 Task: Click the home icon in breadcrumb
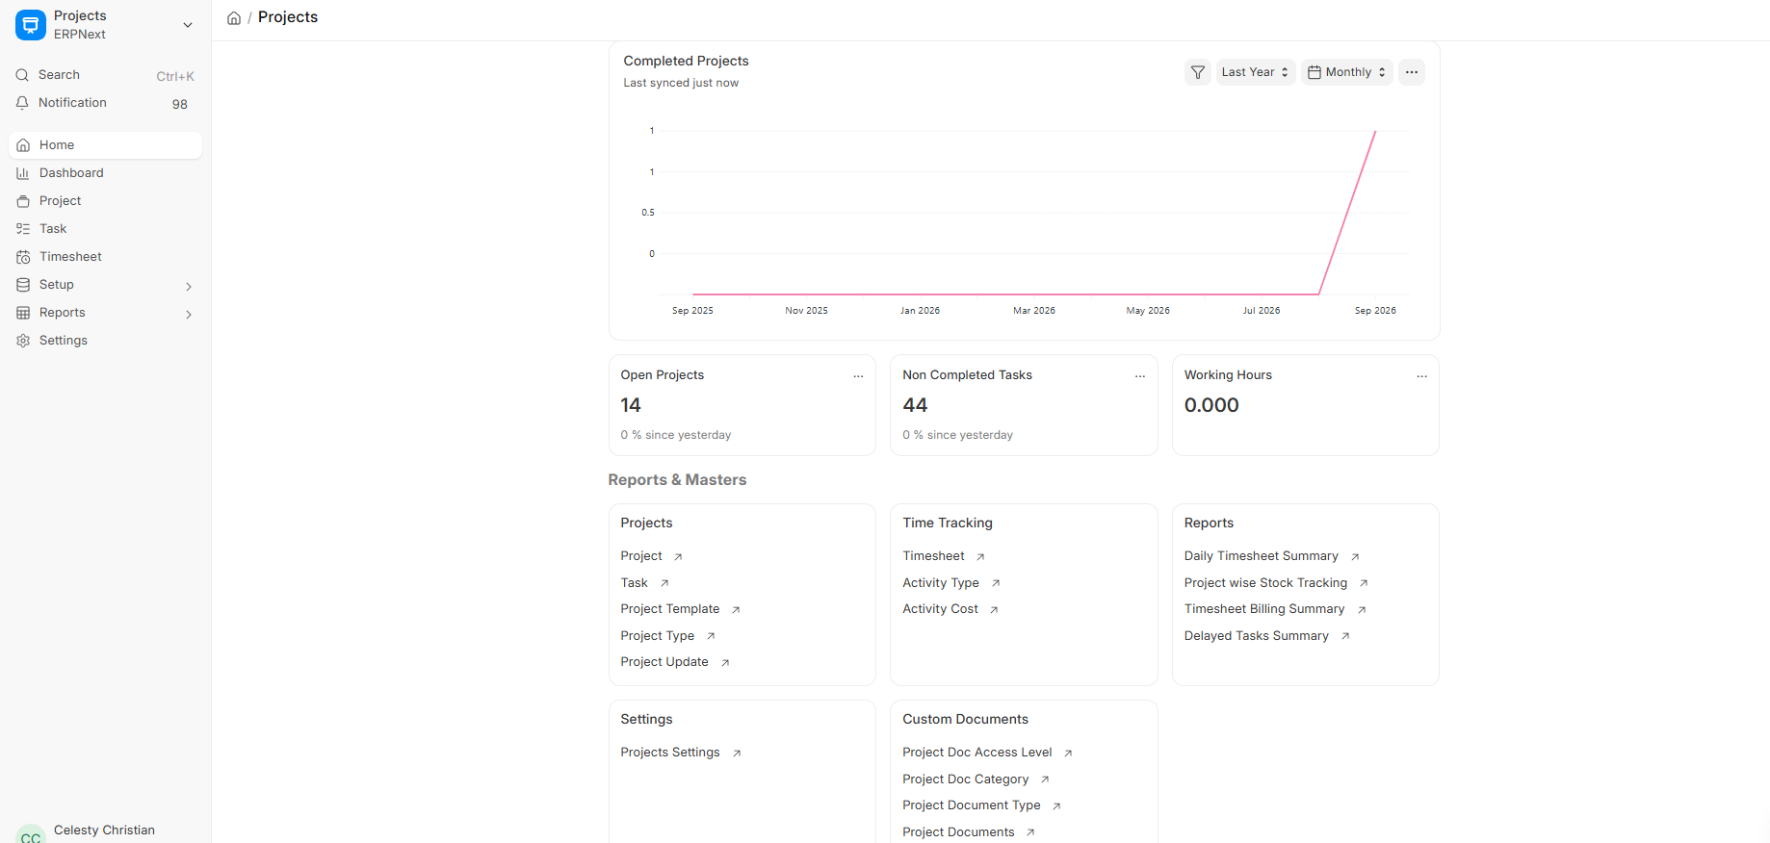(234, 18)
